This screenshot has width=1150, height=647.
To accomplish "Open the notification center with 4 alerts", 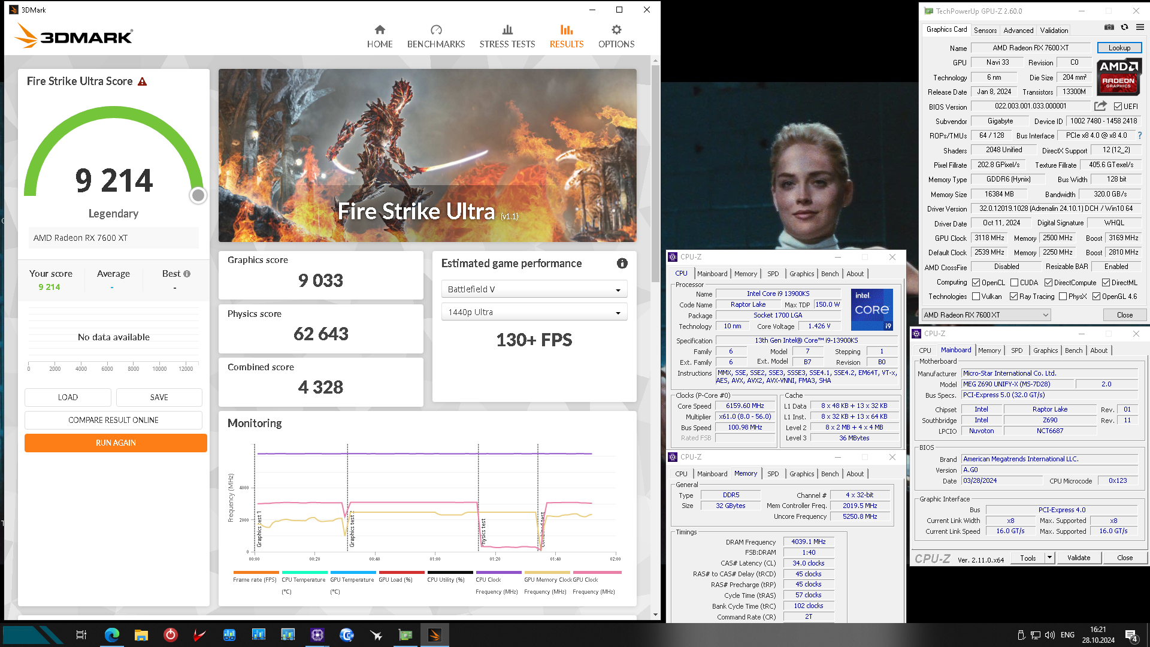I will coord(1131,636).
